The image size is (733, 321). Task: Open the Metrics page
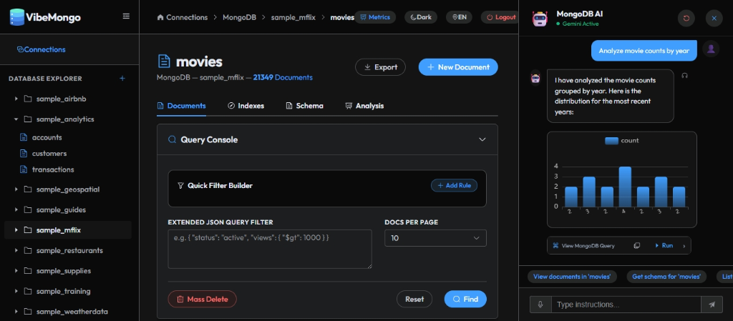(375, 17)
